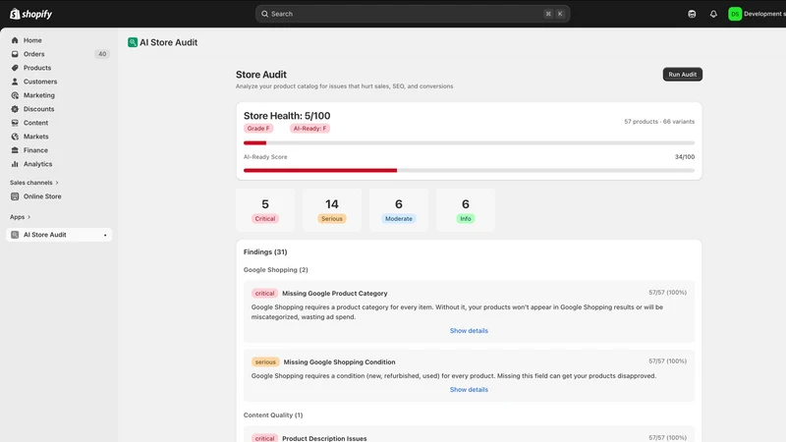Click the pin dot beside AI Store Audit
The width and height of the screenshot is (786, 442).
pos(105,235)
